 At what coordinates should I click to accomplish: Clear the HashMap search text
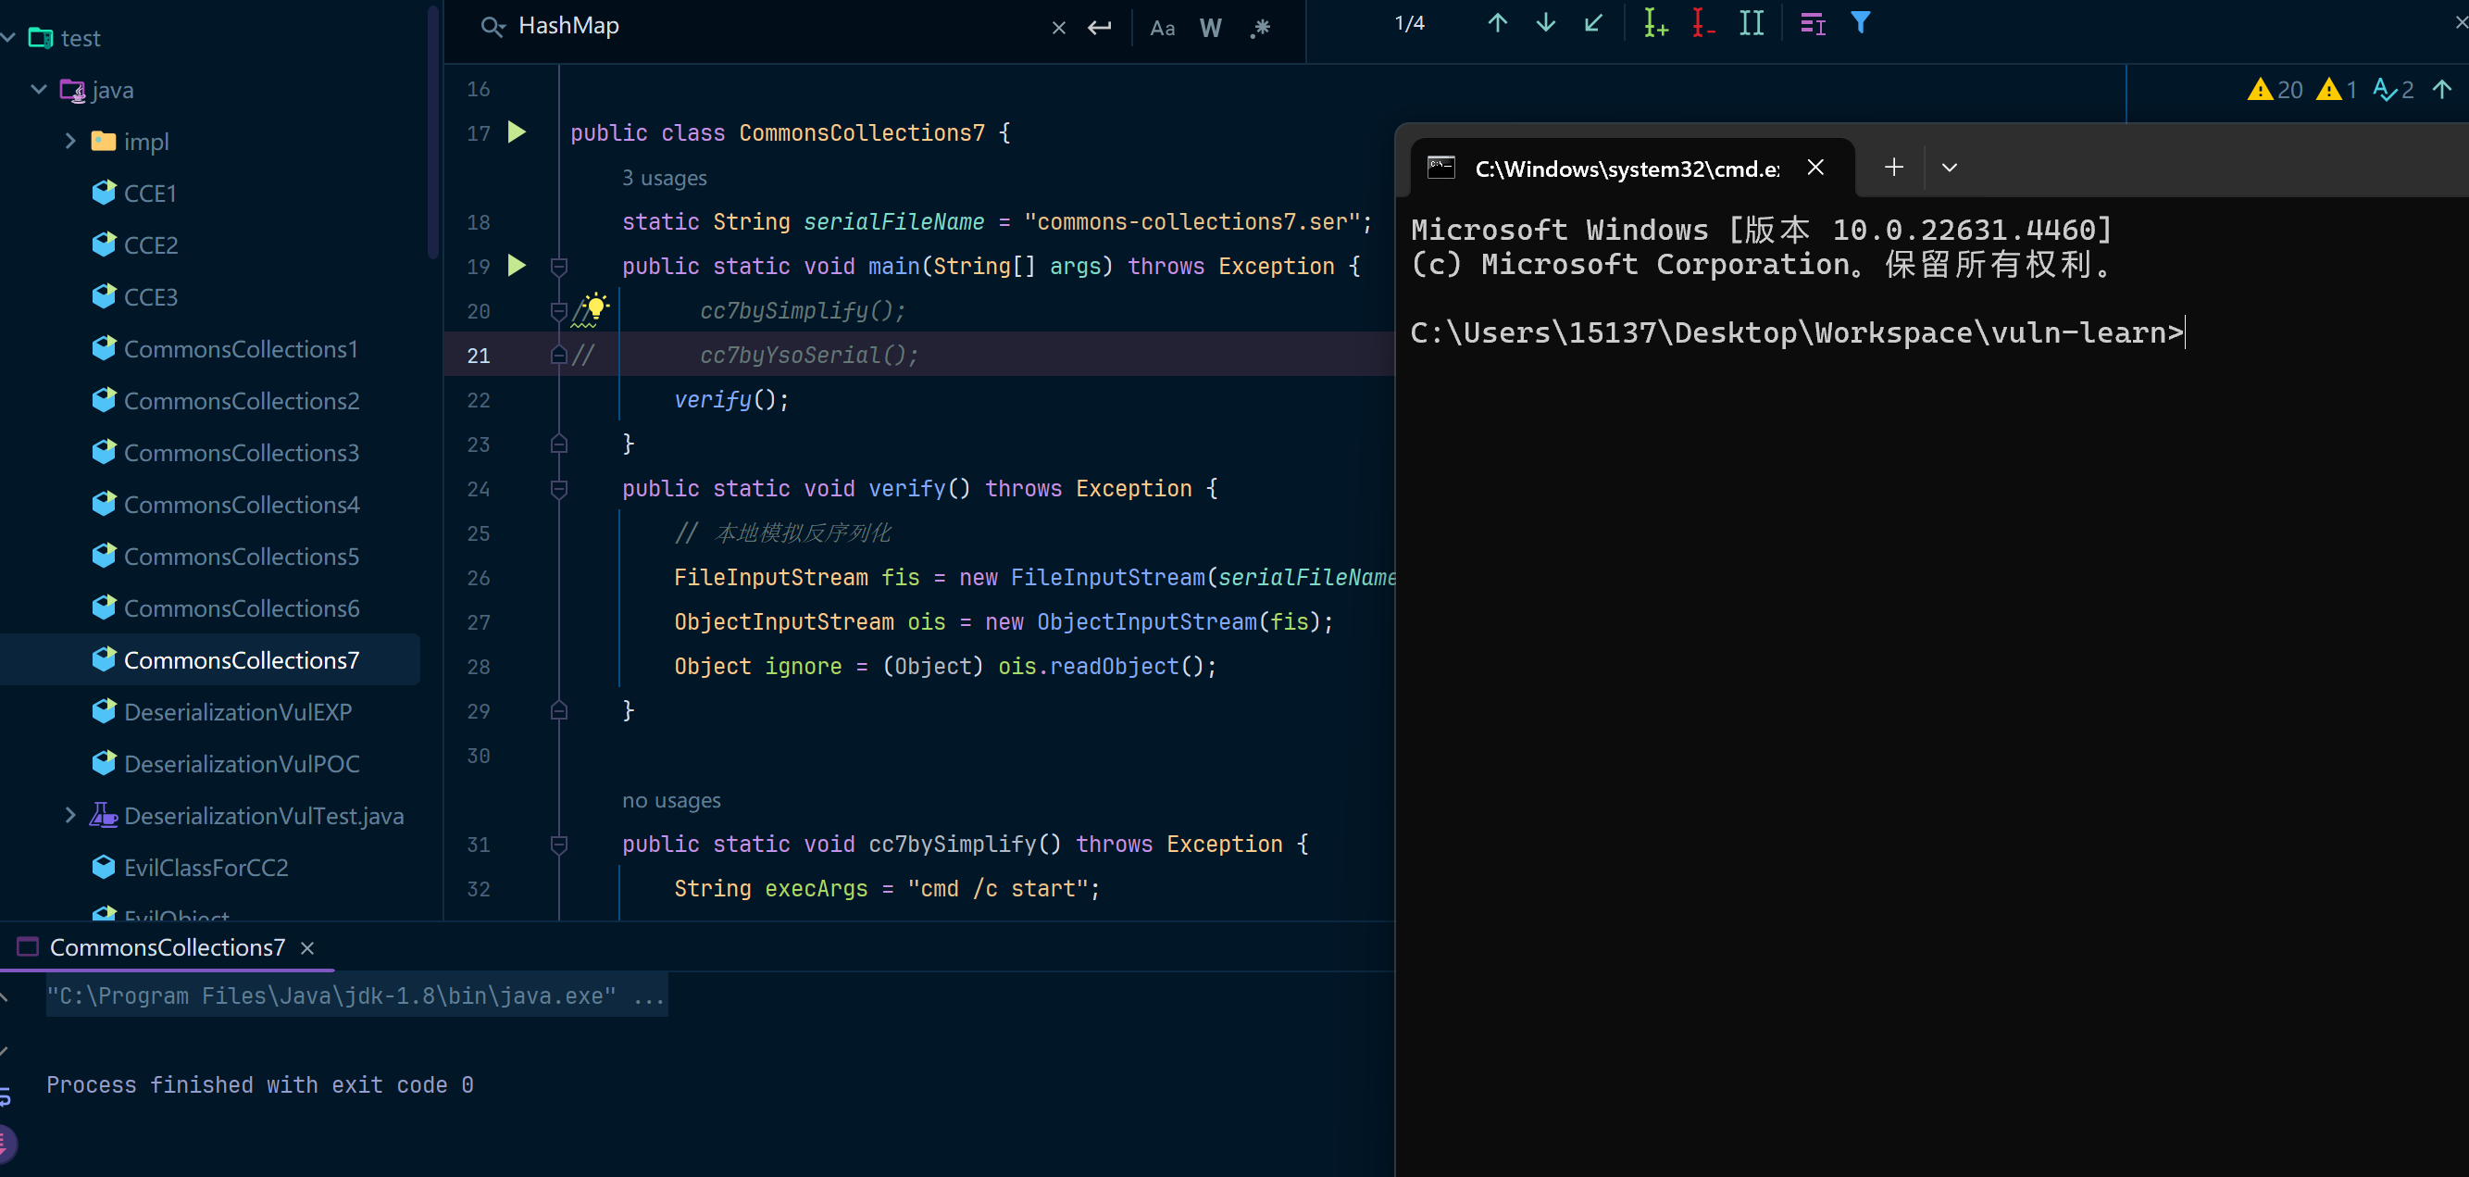[x=1058, y=28]
